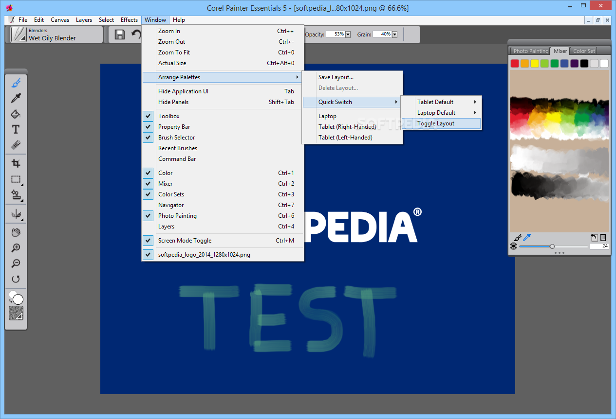This screenshot has height=419, width=616.
Task: Choose the Paint Bucket tool
Action: point(16,114)
